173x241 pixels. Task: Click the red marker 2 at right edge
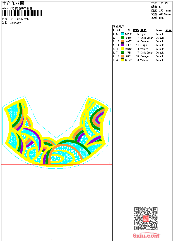point(110,163)
